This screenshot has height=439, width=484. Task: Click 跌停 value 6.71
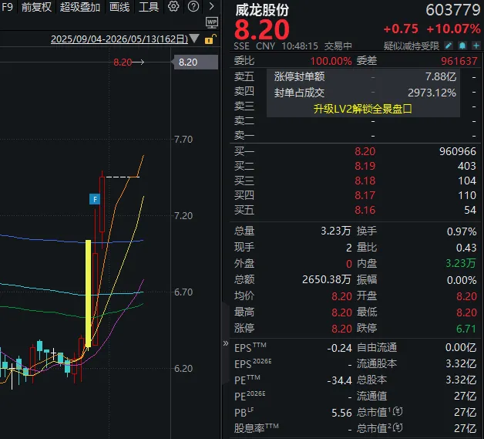tap(466, 329)
